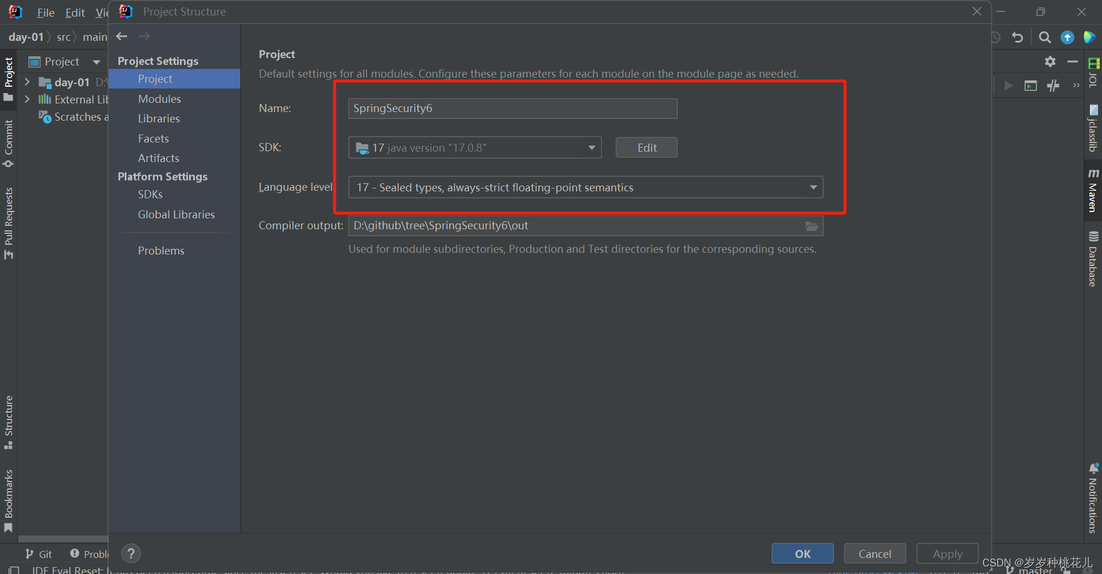
Task: Click the settings gear in Project Structure dialog
Action: tap(1050, 61)
